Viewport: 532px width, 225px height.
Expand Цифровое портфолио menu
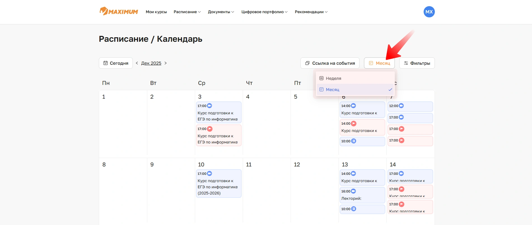click(x=264, y=12)
